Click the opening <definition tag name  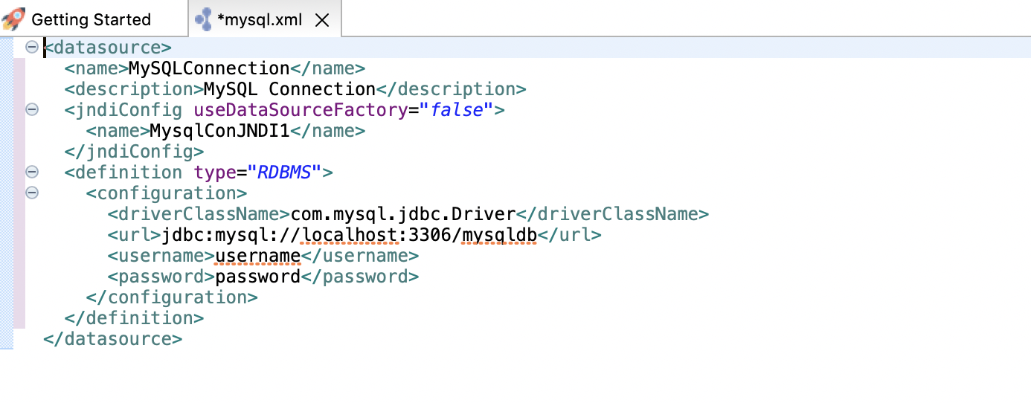(x=123, y=173)
